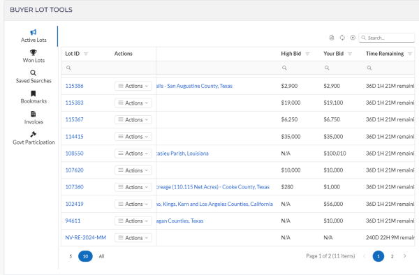Expand Actions dropdown for lot 108550

pos(133,154)
